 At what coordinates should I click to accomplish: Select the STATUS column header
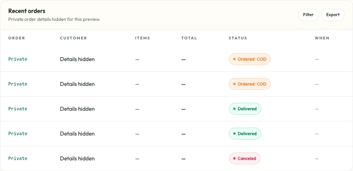click(238, 38)
